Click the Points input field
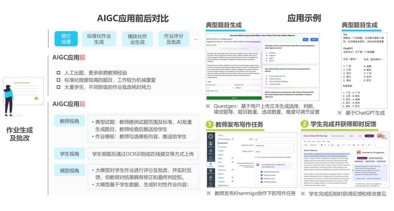Screen dimensions: 394x211 pos(274,139)
